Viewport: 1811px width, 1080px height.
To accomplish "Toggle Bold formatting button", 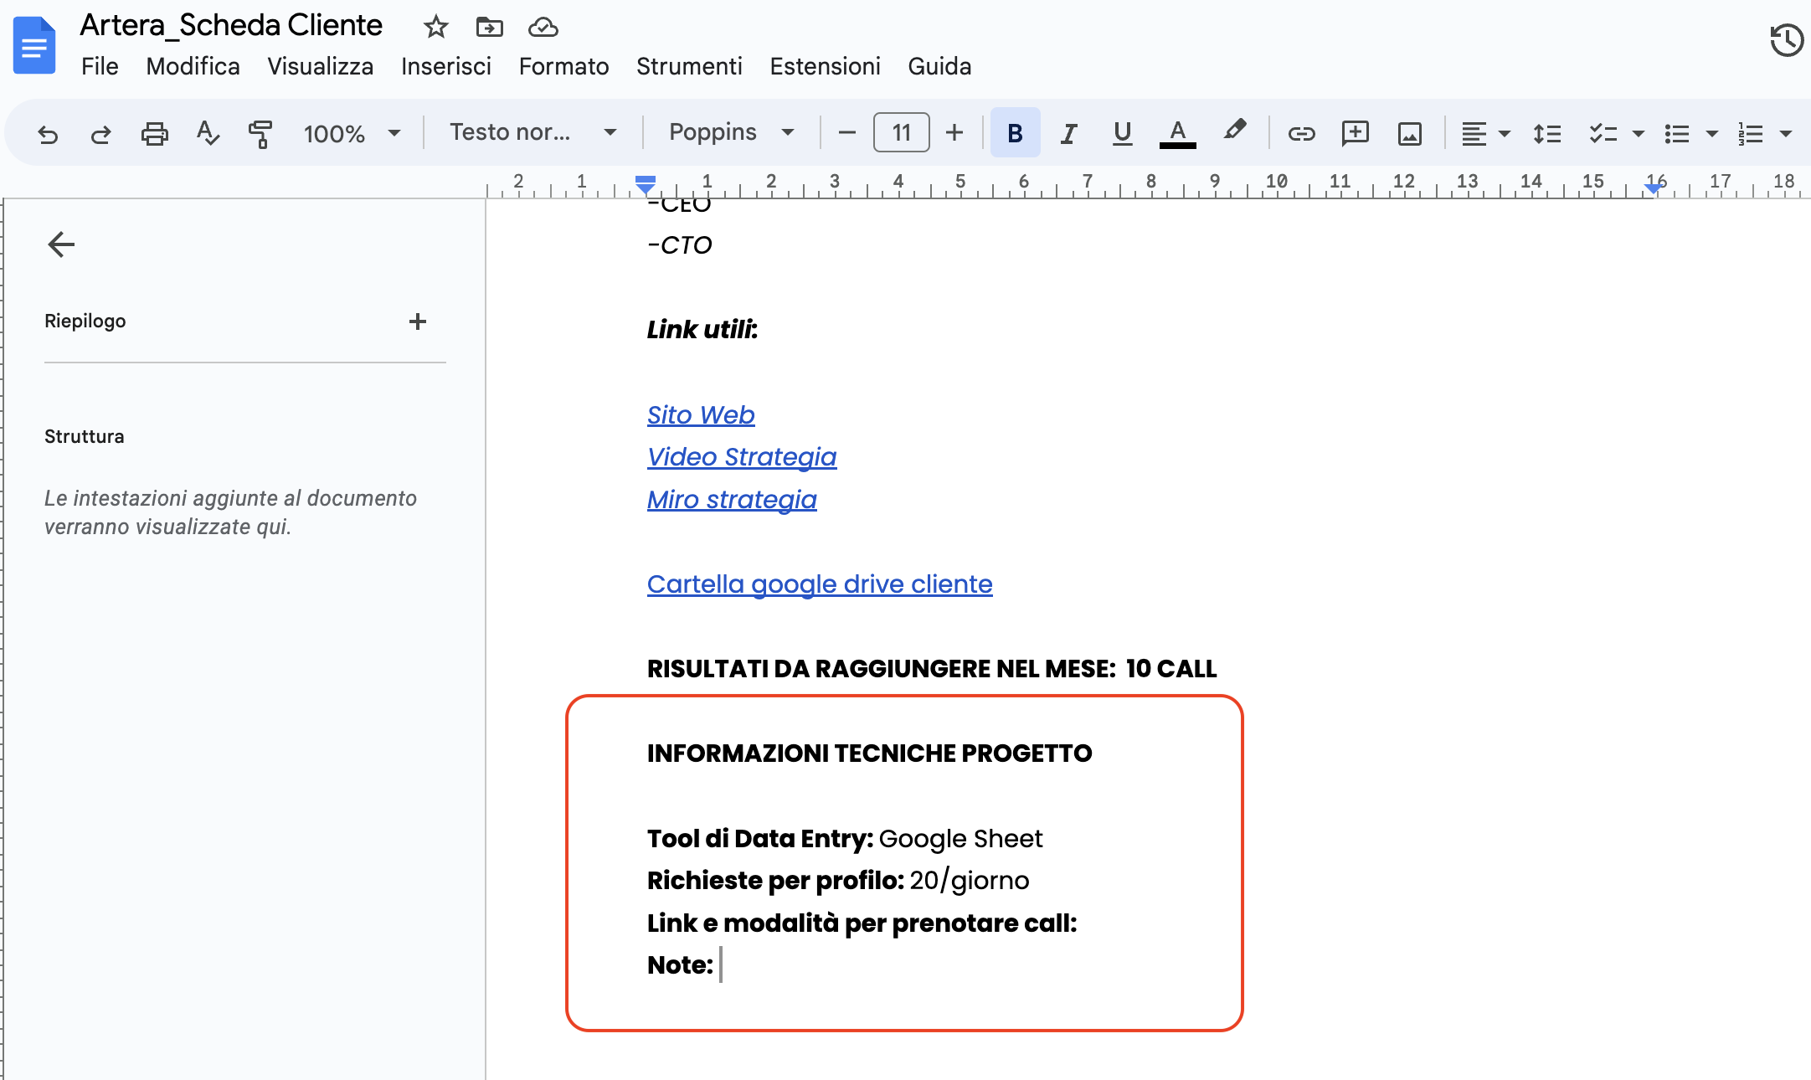I will coord(1015,133).
